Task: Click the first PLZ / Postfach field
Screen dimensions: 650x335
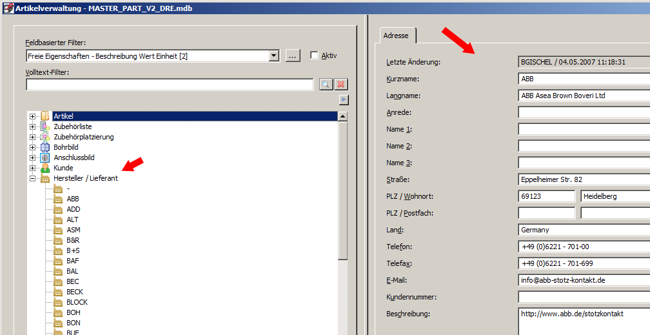Action: coord(547,213)
